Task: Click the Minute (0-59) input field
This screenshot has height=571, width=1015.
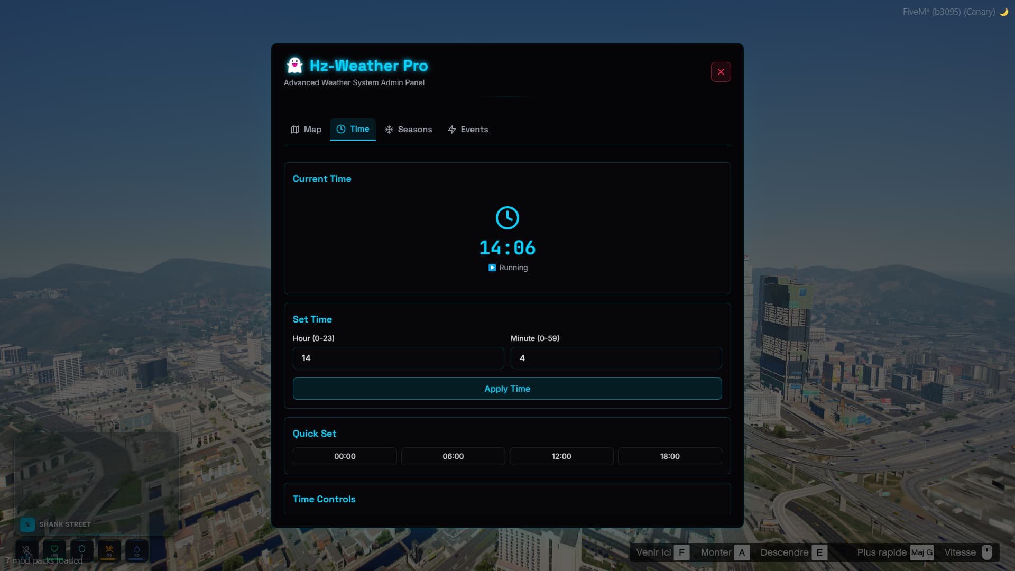Action: pyautogui.click(x=616, y=358)
